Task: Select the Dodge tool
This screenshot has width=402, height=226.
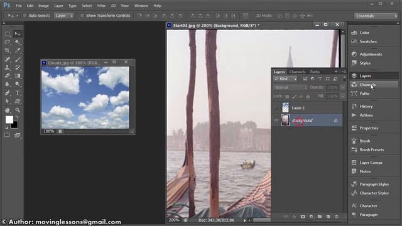Action: (x=18, y=84)
